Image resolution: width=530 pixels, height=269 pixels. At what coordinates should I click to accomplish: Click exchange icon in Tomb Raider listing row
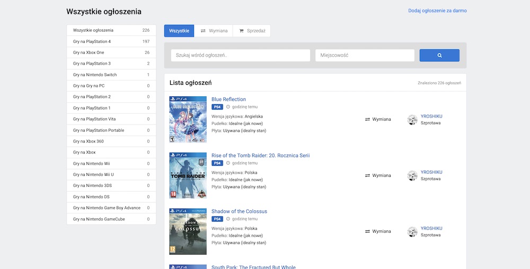click(x=367, y=175)
